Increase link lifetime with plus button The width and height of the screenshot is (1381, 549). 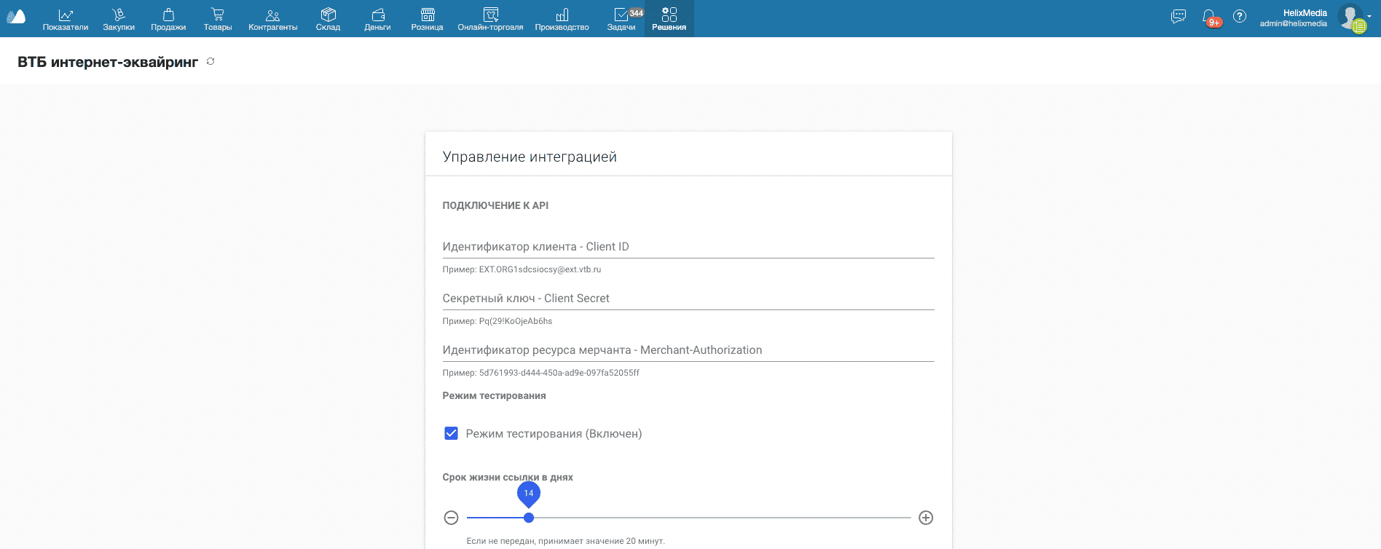pyautogui.click(x=926, y=518)
